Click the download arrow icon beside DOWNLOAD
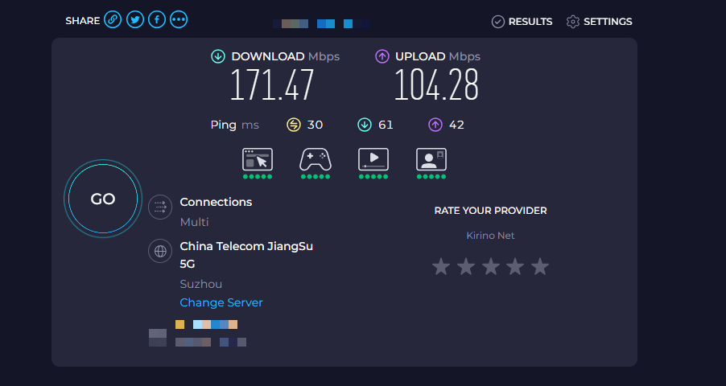The width and height of the screenshot is (726, 386). coord(218,56)
